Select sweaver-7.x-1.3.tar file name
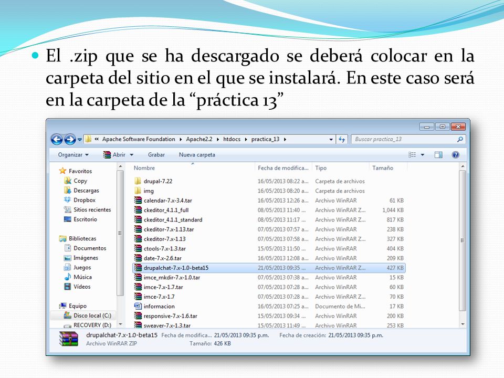The width and height of the screenshot is (504, 378). click(x=167, y=325)
